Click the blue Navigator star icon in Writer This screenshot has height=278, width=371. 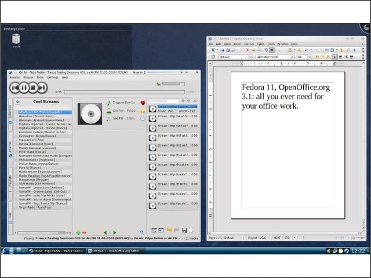coord(354,50)
